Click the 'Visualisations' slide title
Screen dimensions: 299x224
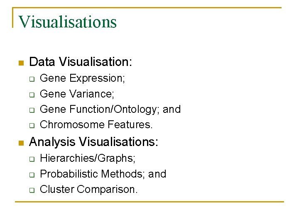(x=68, y=22)
